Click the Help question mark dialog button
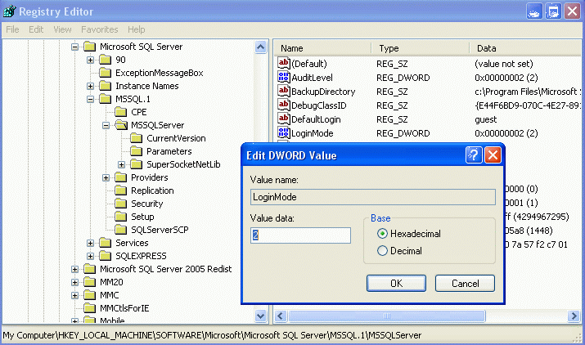 click(473, 155)
